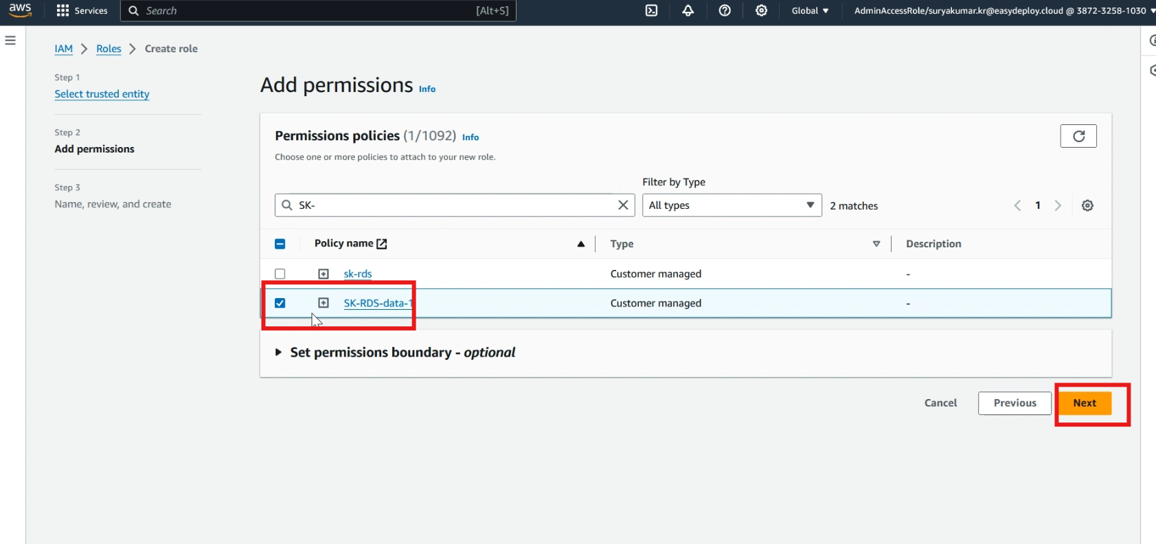Focus the top AWS search box
Image resolution: width=1156 pixels, height=544 pixels.
(318, 10)
